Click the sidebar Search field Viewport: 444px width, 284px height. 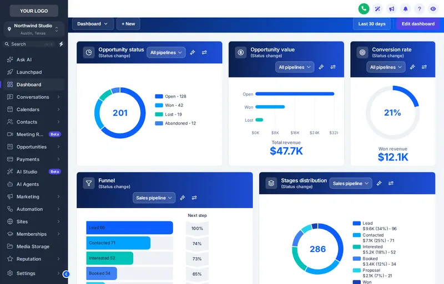click(x=30, y=44)
